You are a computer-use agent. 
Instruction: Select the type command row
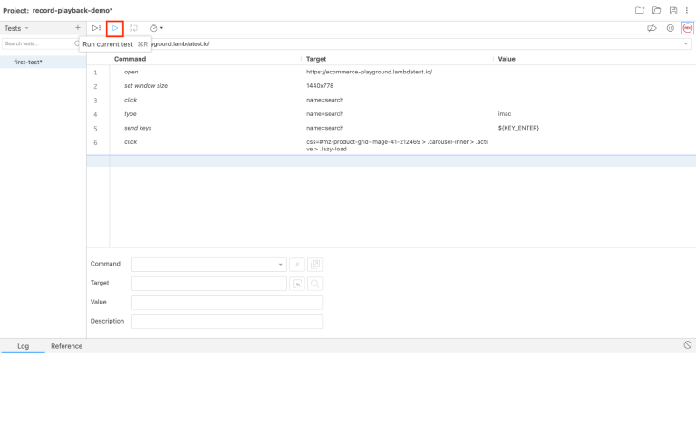(x=391, y=114)
